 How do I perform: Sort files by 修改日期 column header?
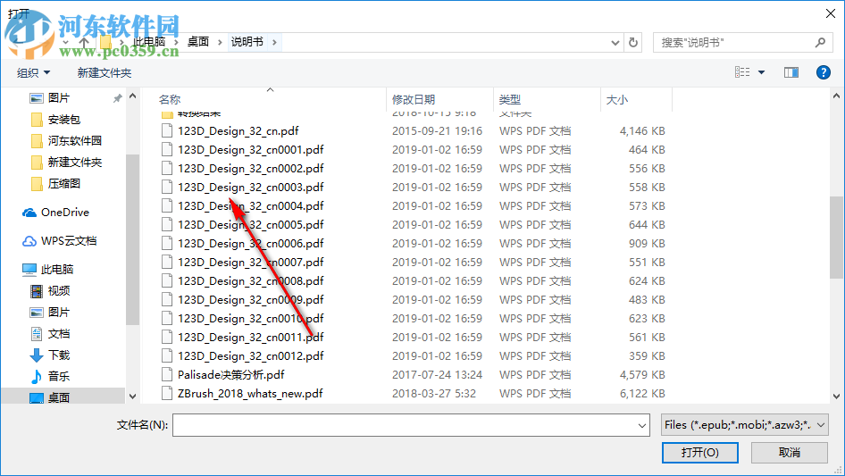coord(414,100)
